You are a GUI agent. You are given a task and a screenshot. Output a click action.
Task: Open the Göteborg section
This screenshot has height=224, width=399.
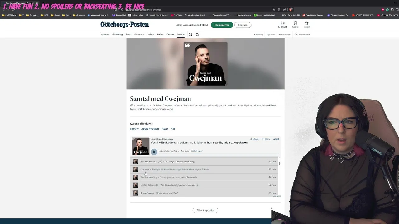pyautogui.click(x=117, y=35)
